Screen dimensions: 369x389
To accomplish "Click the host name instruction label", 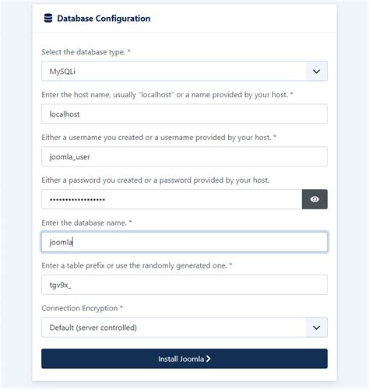I will click(167, 95).
